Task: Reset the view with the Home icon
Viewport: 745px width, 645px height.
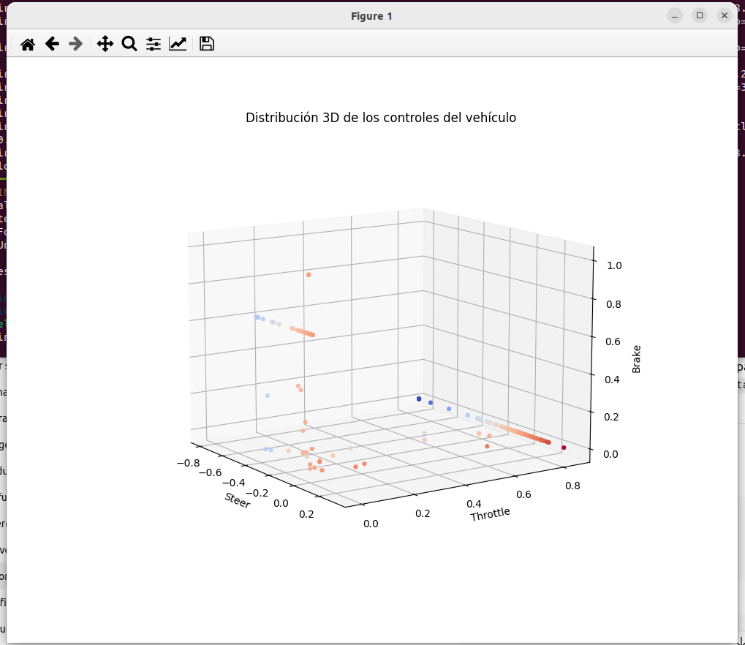Action: coord(27,44)
